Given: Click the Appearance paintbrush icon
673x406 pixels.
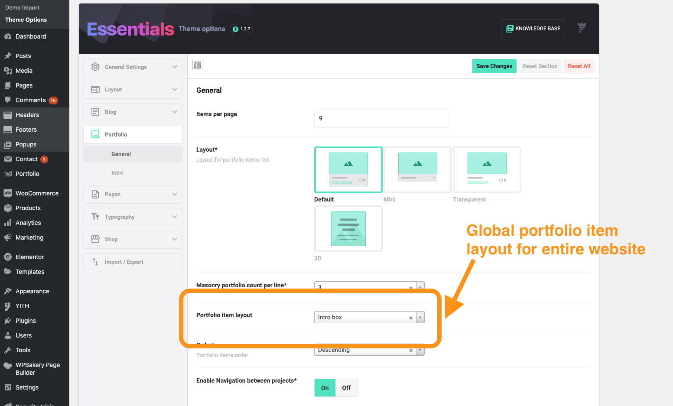Looking at the screenshot, I should (x=8, y=291).
